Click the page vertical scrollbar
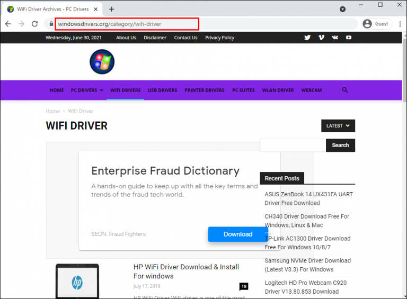This screenshot has width=407, height=299. 404,166
